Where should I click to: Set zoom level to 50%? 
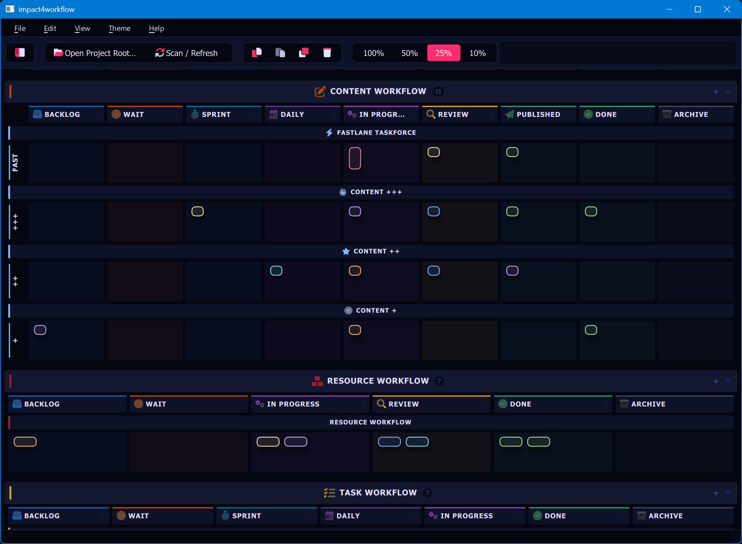coord(409,53)
